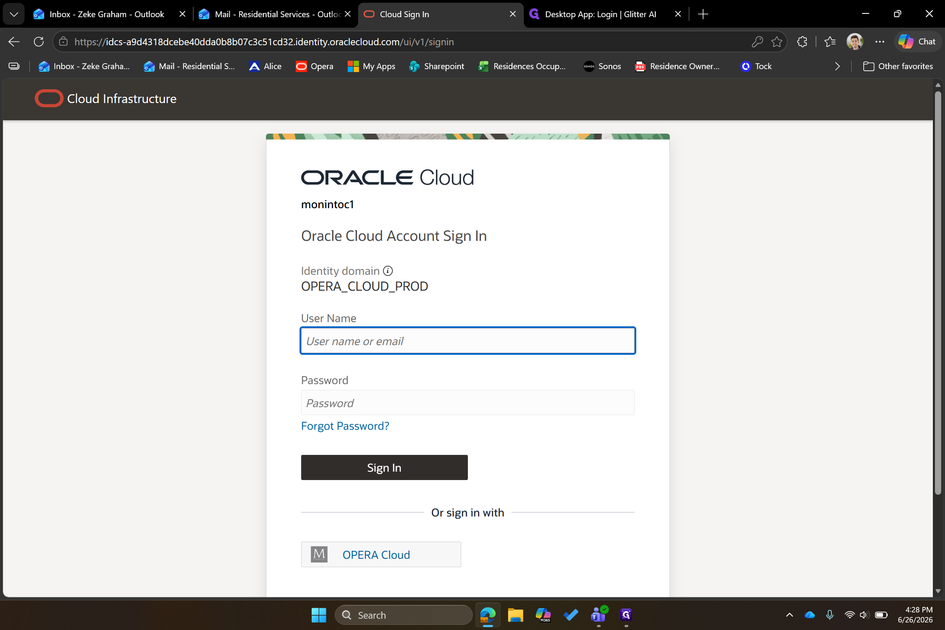
Task: Switch to Glitter AI Desktop App Login tab
Action: pos(601,14)
